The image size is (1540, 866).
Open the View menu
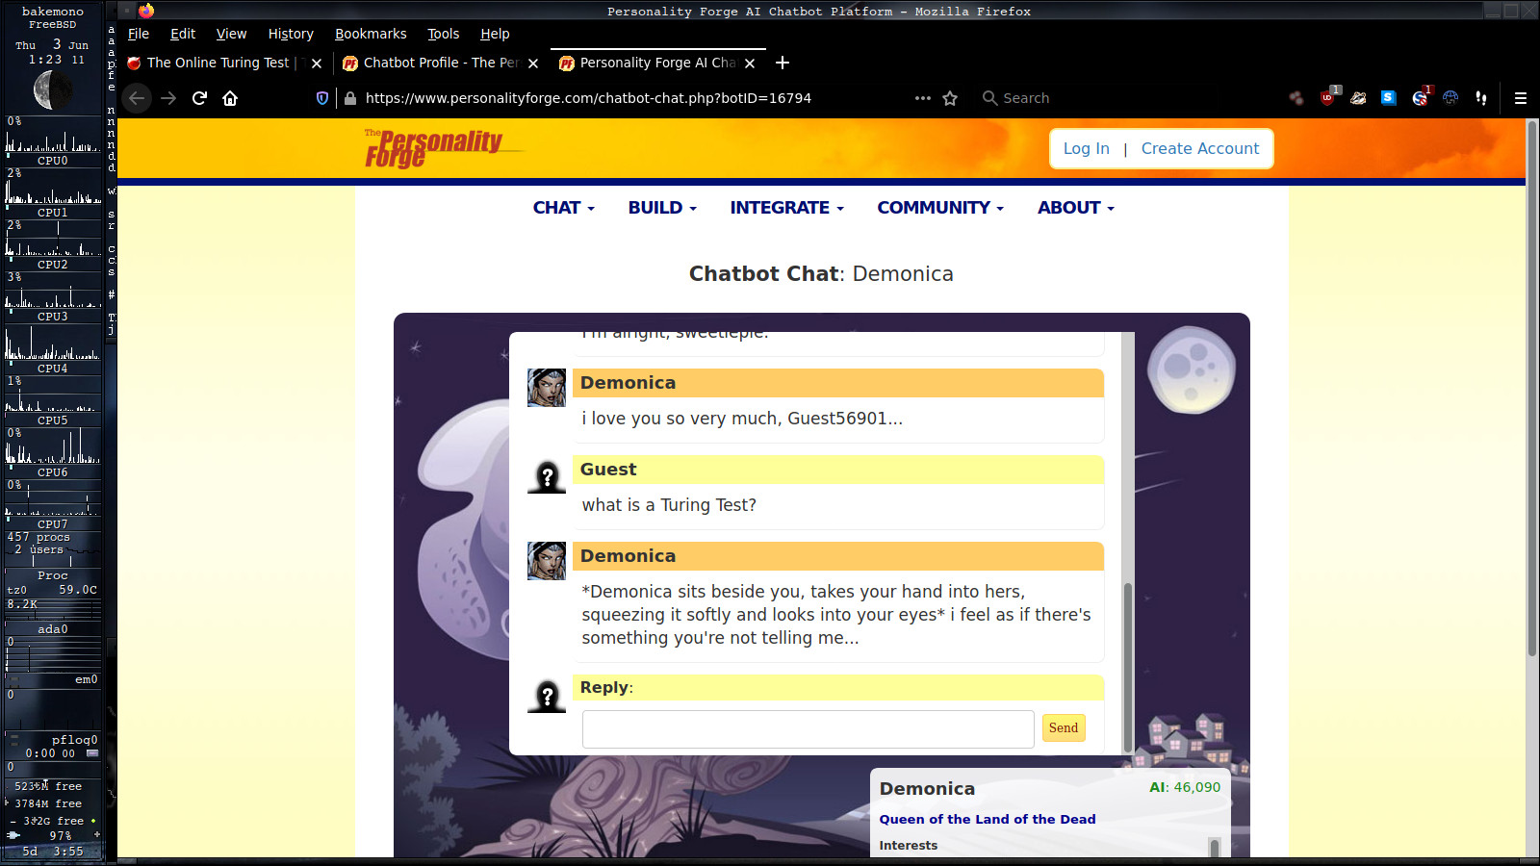[231, 34]
